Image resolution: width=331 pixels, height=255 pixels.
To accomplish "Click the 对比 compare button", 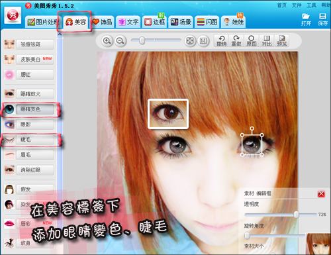I will 267,41.
